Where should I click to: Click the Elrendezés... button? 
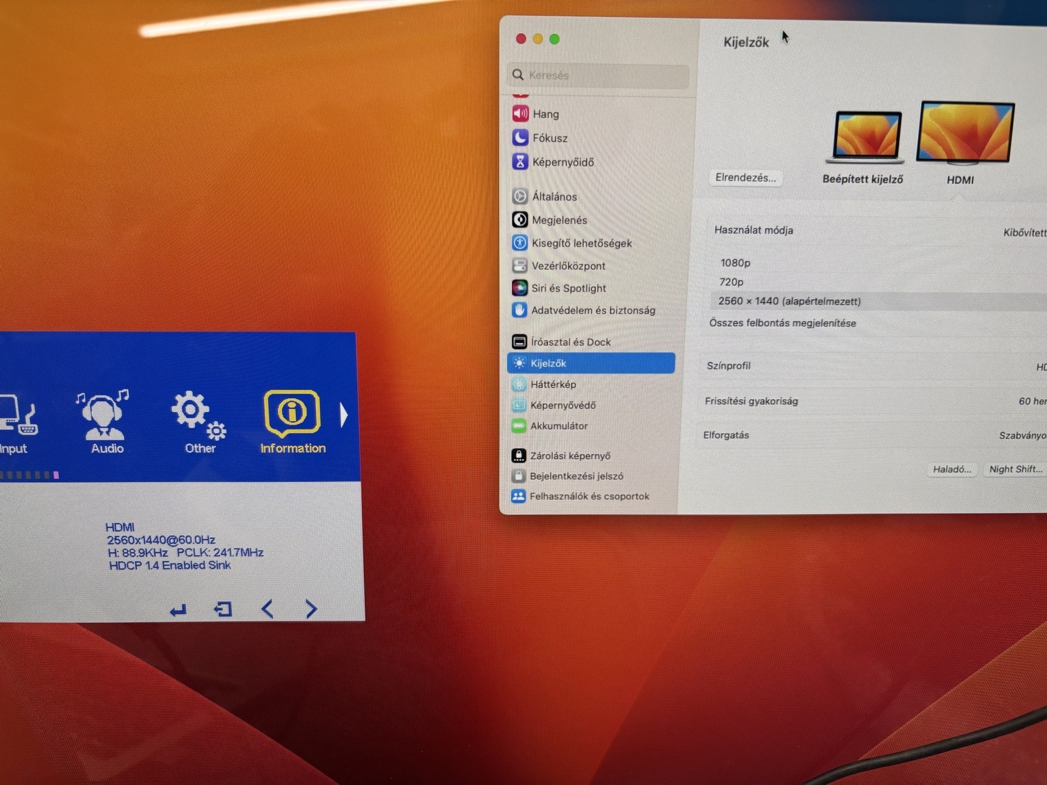click(x=745, y=178)
